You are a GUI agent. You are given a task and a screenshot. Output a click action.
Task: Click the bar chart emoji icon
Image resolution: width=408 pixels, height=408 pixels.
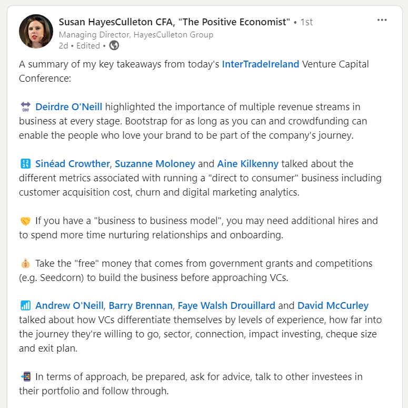(x=25, y=305)
